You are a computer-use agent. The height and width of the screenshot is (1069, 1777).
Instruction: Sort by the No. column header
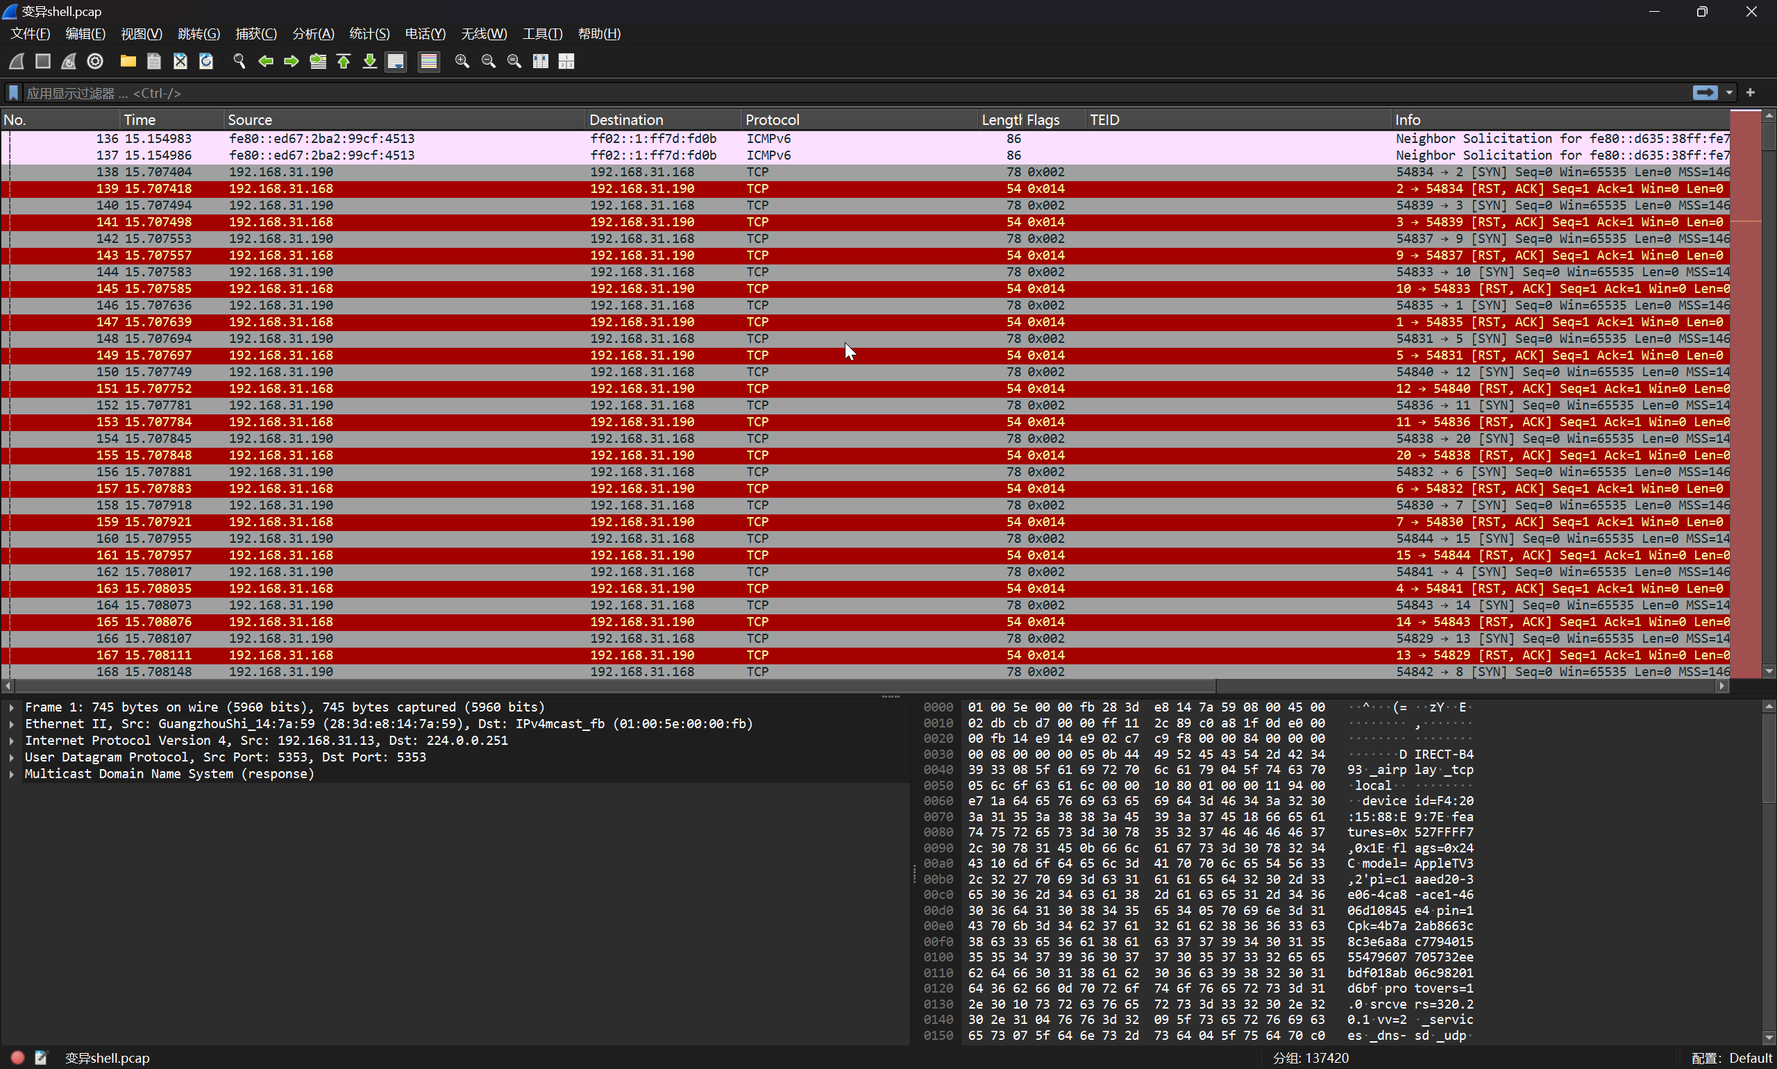(60, 119)
